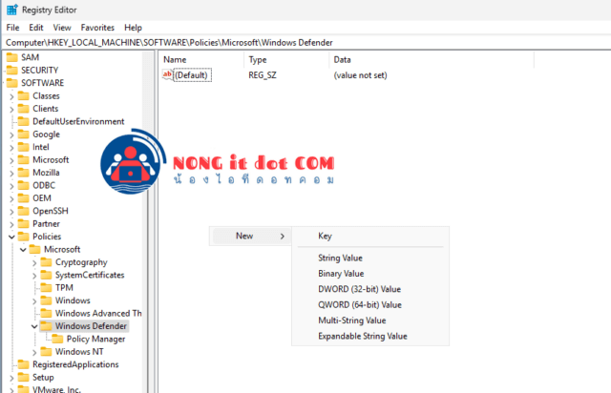The width and height of the screenshot is (611, 393).
Task: Select the VMware, Inc. tree item
Action: point(56,389)
